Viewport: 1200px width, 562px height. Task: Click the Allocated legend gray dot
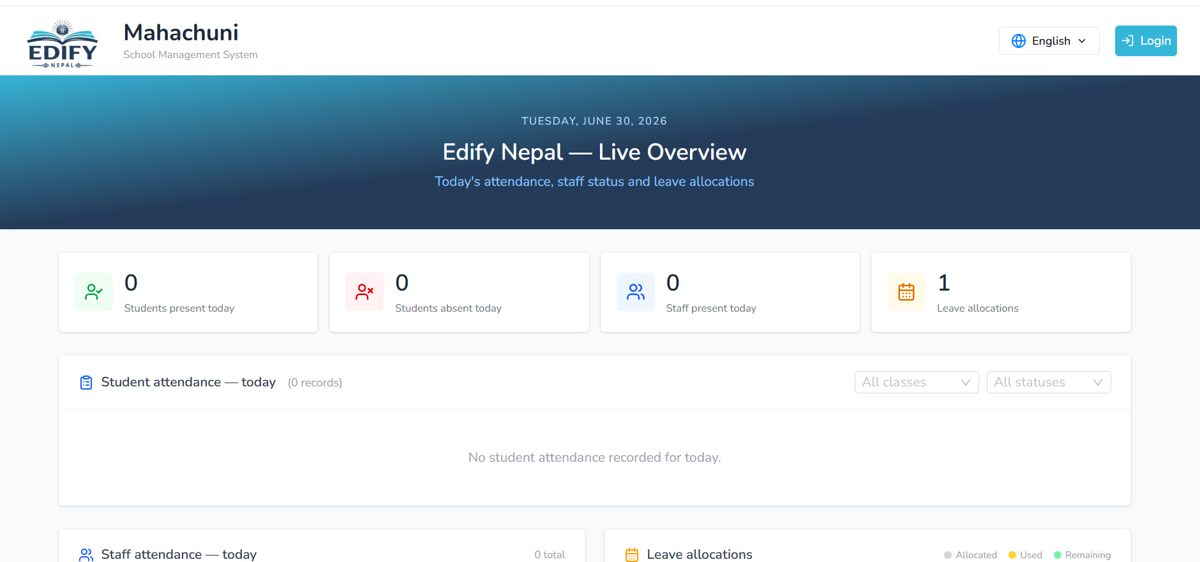click(948, 555)
